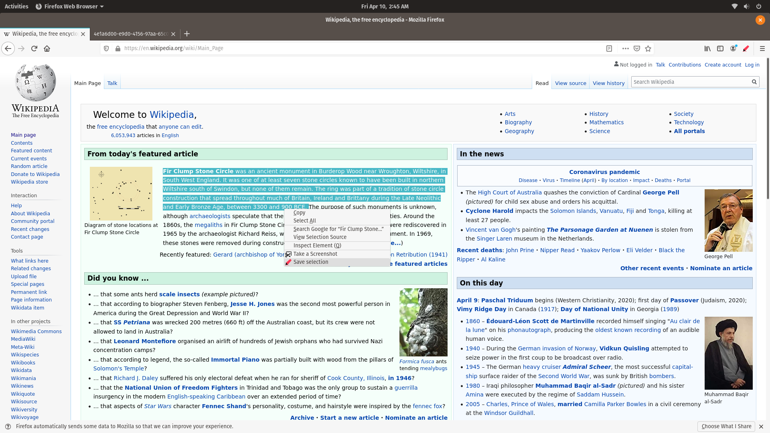Open Donate to Wikipedia link

[x=35, y=174]
